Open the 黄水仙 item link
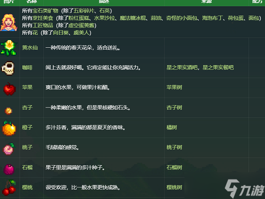Screen dimensions: 265x199 pos(30,48)
